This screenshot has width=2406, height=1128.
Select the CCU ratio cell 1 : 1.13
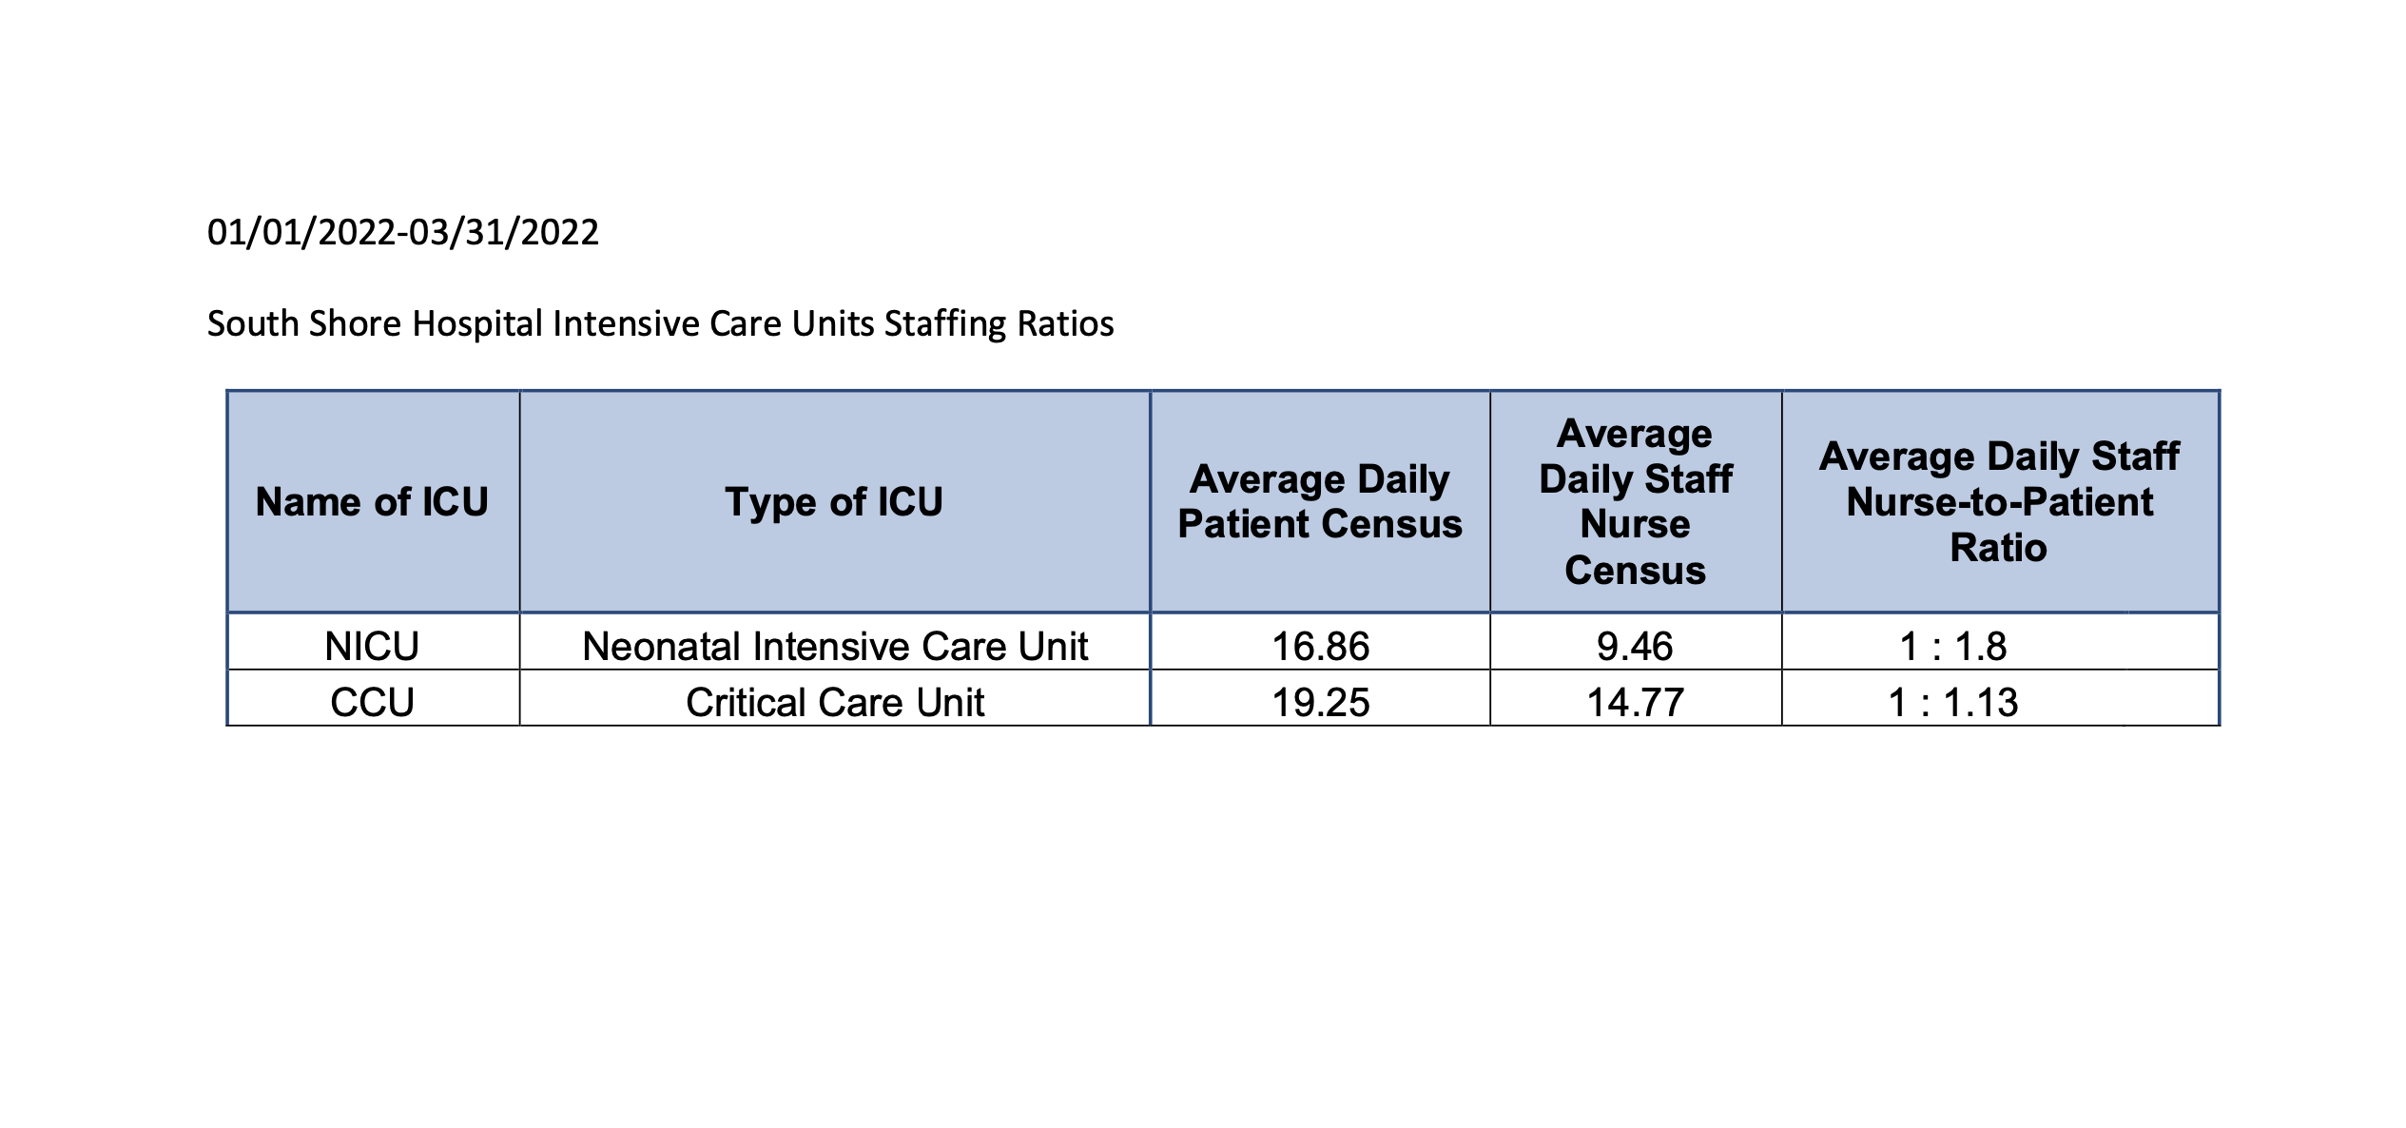[1952, 703]
